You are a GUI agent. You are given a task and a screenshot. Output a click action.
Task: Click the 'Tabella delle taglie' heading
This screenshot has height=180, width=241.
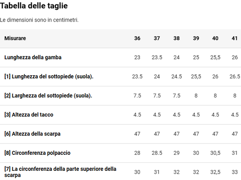[34, 6]
